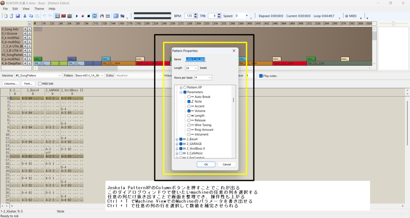
Task: Click the Redo arrow icon
Action: pyautogui.click(x=50, y=16)
